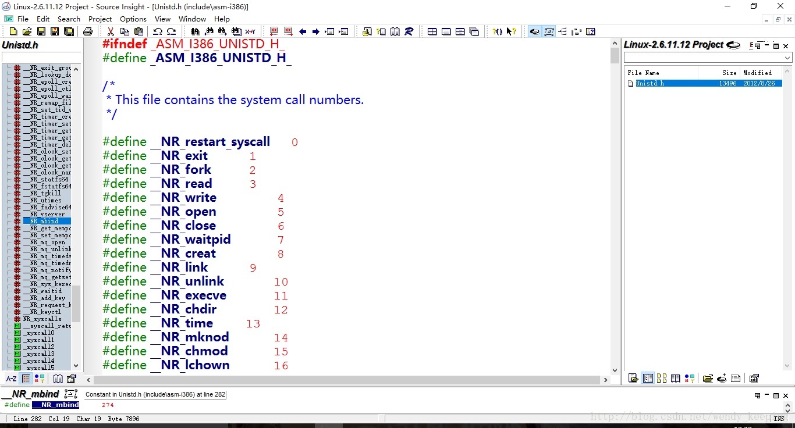Toggle the line-order view button beside A-Z
Viewport: 795px width, 428px height.
26,379
